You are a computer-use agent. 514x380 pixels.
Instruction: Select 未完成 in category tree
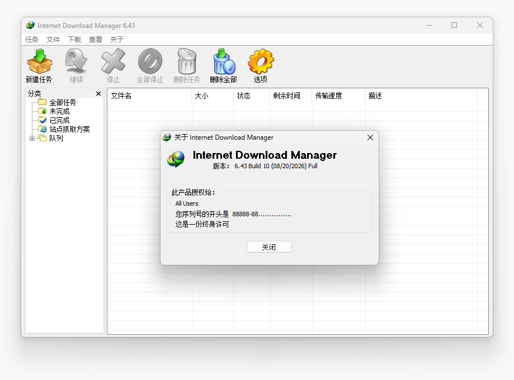[x=59, y=111]
